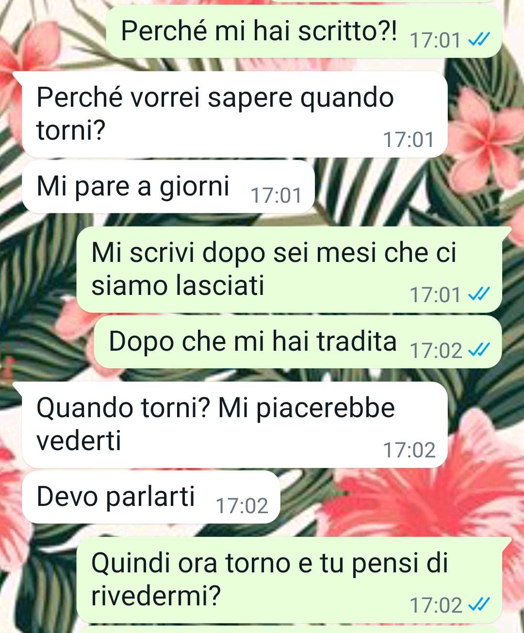The image size is (524, 633).
Task: Tap the 17:01 timestamp under 'torni?'
Action: pyautogui.click(x=409, y=140)
